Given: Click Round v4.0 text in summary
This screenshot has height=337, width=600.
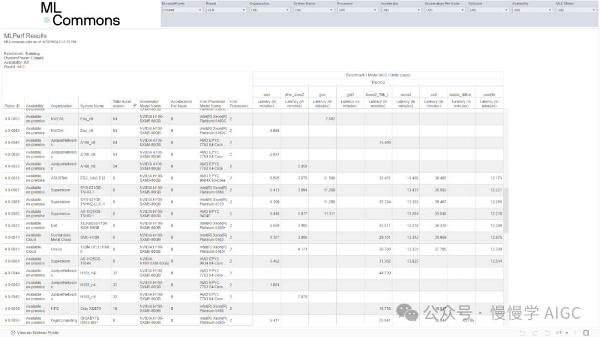Looking at the screenshot, I should pos(14,67).
